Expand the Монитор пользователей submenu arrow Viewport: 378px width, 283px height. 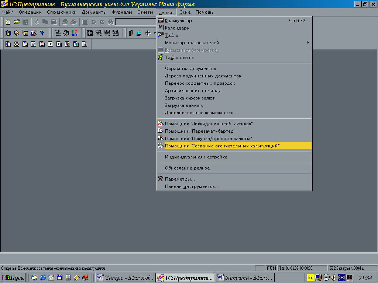tap(308, 42)
